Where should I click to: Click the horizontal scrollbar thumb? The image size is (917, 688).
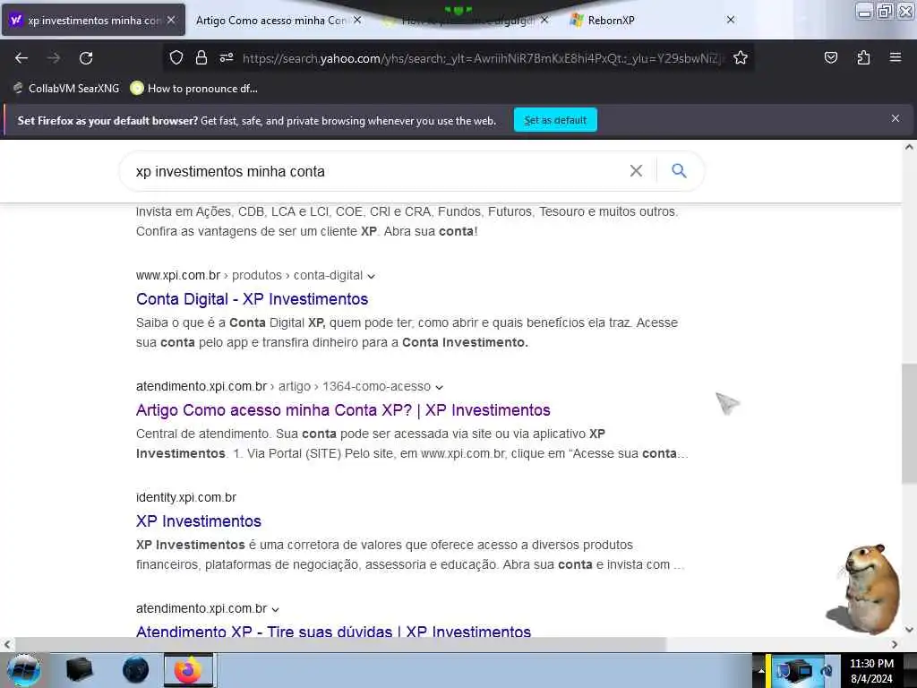340,644
